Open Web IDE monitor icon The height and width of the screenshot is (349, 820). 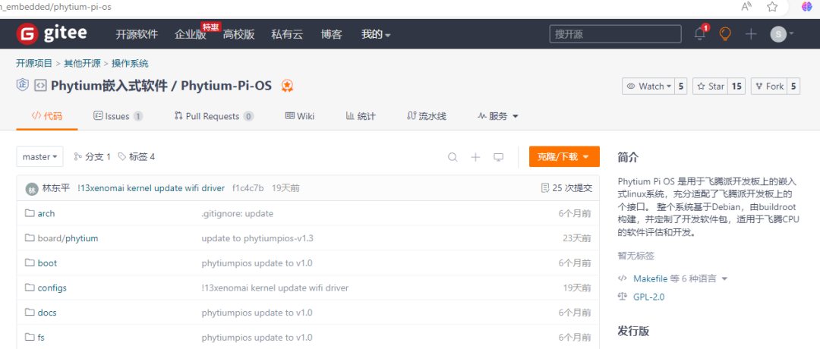pyautogui.click(x=498, y=157)
